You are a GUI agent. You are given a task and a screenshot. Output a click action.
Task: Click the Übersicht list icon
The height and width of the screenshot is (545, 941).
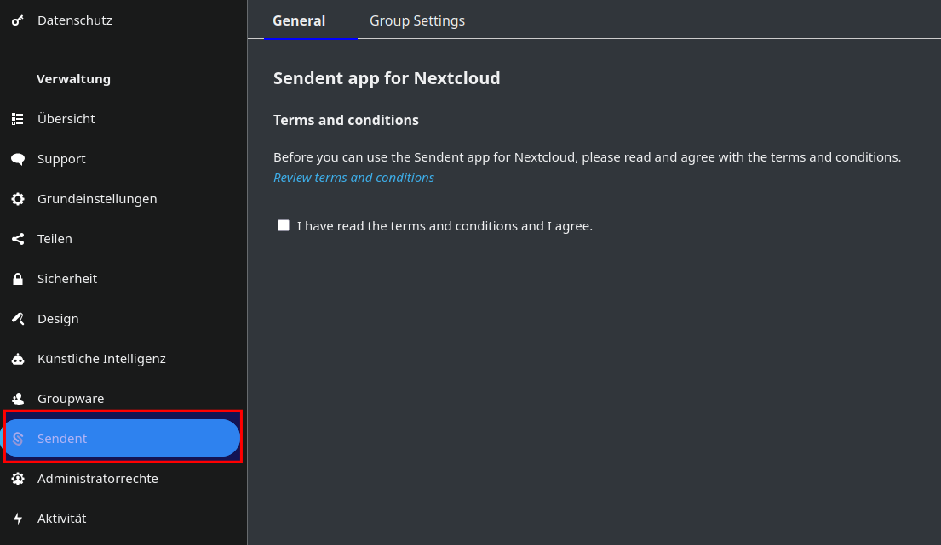tap(18, 119)
